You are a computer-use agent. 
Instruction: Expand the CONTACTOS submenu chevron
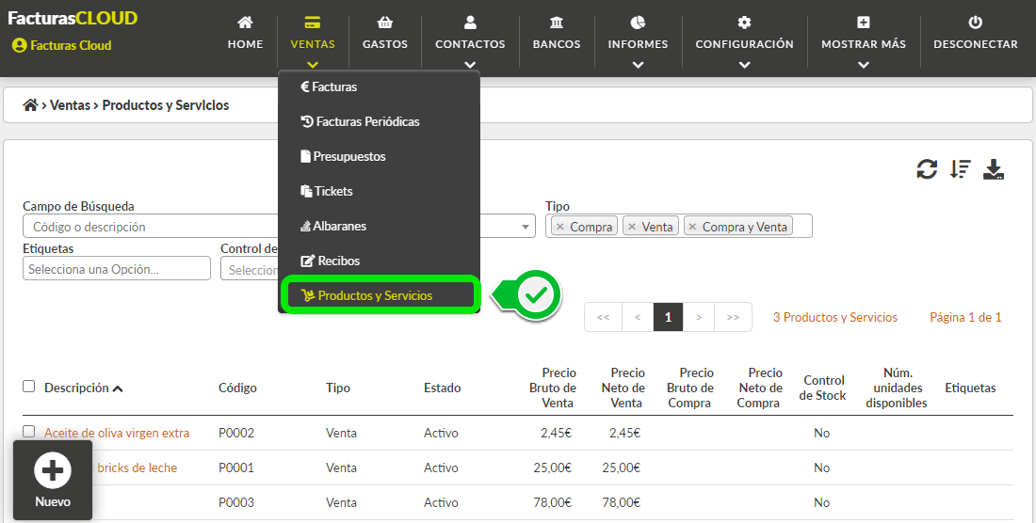(x=470, y=65)
